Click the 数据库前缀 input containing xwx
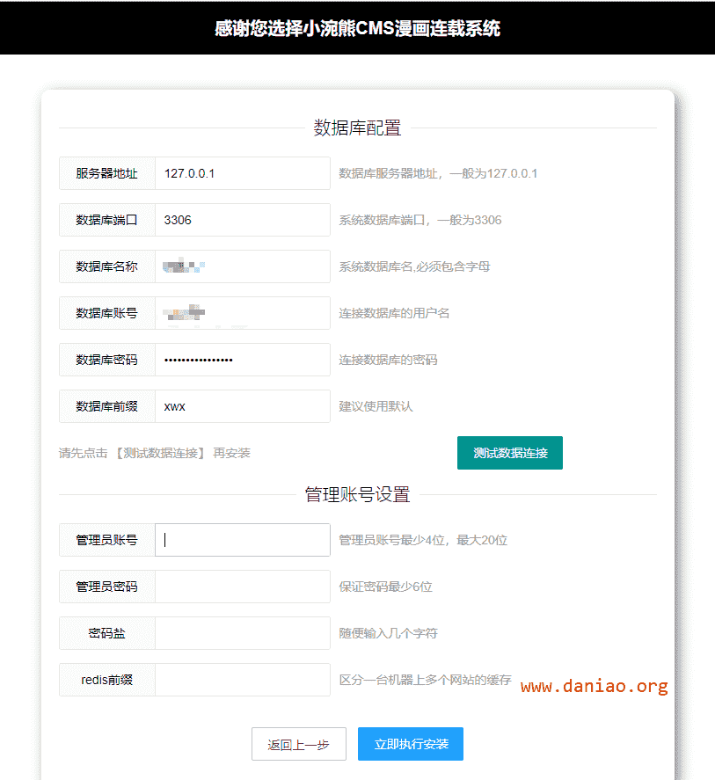The image size is (715, 780). point(243,406)
